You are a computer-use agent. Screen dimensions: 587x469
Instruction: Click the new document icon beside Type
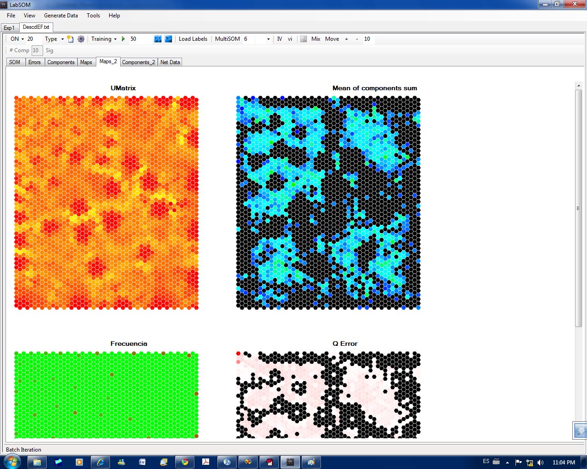(70, 39)
